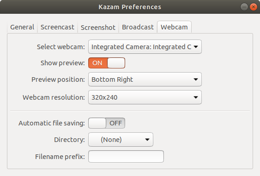Screen dimensions: 260x176
Task: Click the arrow next to Bottom Right
Action: point(196,79)
